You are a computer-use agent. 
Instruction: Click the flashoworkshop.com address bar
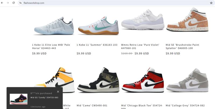115,3
